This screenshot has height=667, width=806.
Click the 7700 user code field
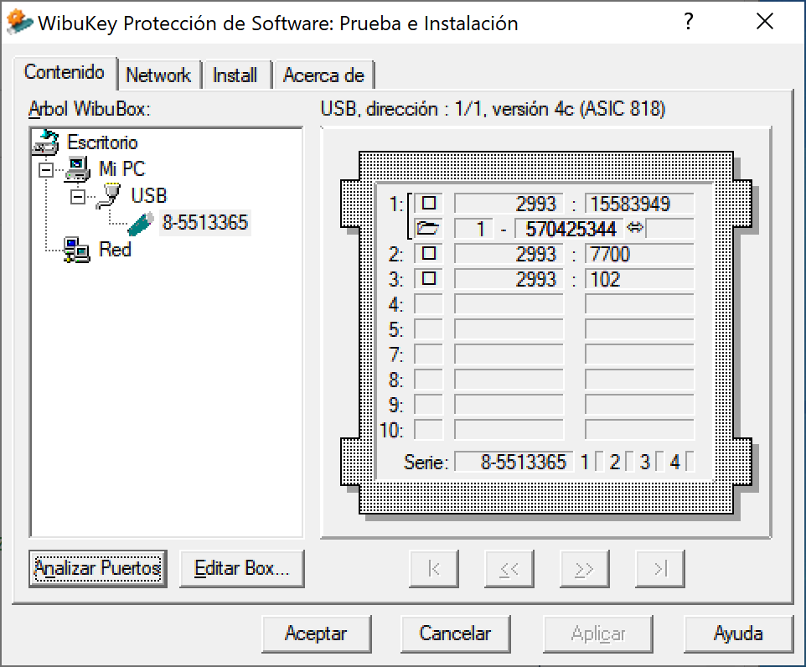[639, 254]
